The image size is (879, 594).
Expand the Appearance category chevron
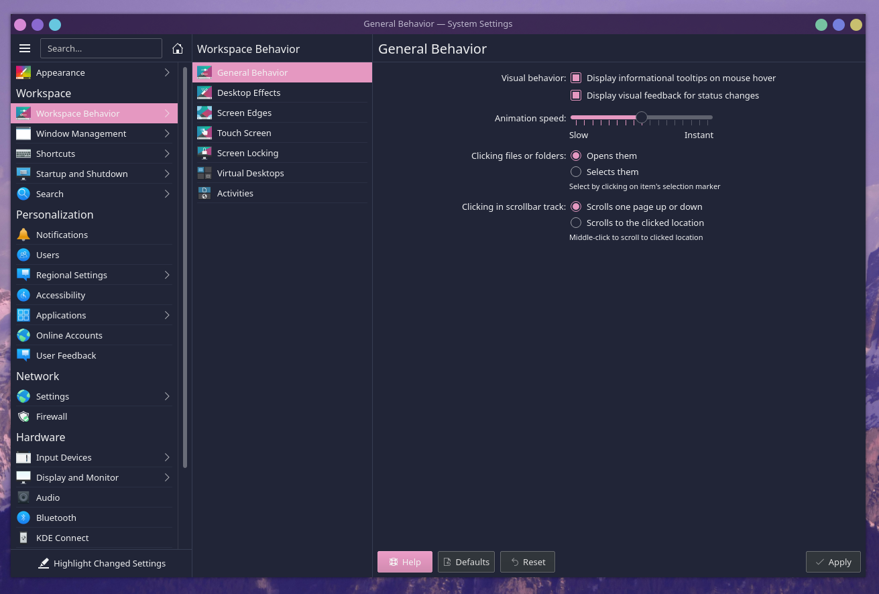point(167,72)
